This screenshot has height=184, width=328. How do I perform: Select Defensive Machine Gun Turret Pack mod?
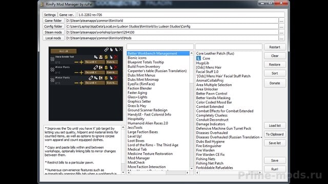(223, 128)
